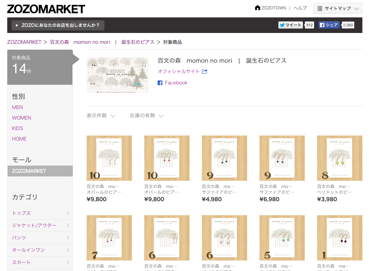
Task: Click the 対象商品 14件 count box
Action: point(40,67)
